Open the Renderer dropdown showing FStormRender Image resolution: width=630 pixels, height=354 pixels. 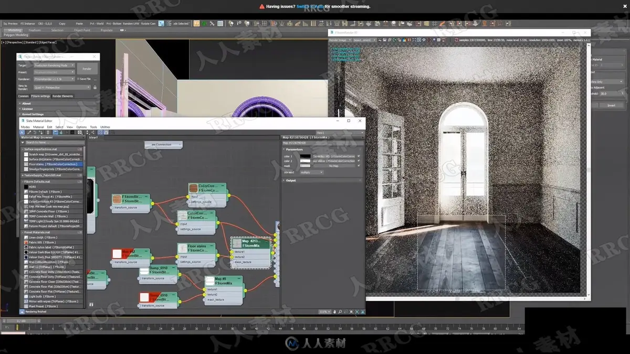coord(55,79)
